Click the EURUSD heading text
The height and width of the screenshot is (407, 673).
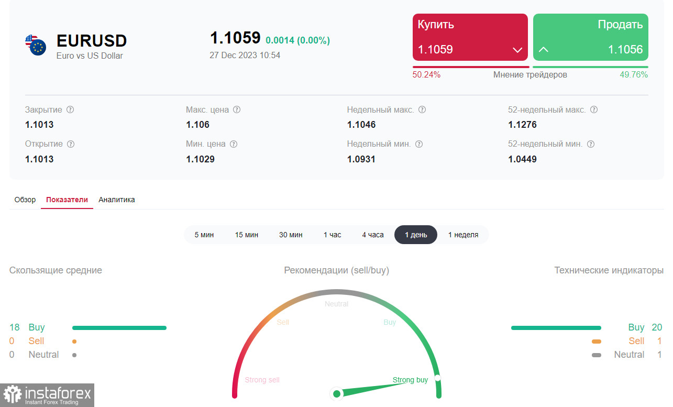tap(92, 41)
